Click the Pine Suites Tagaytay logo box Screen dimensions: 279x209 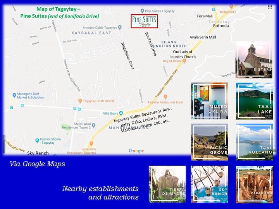(144, 21)
